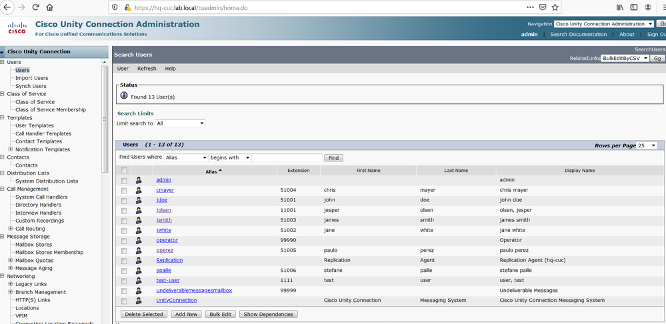Open System Distribution Lists in sidebar
666x324 pixels.
point(47,181)
